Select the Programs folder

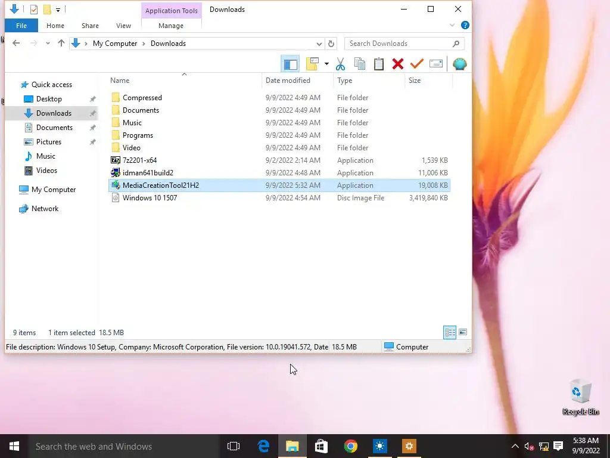coord(138,135)
